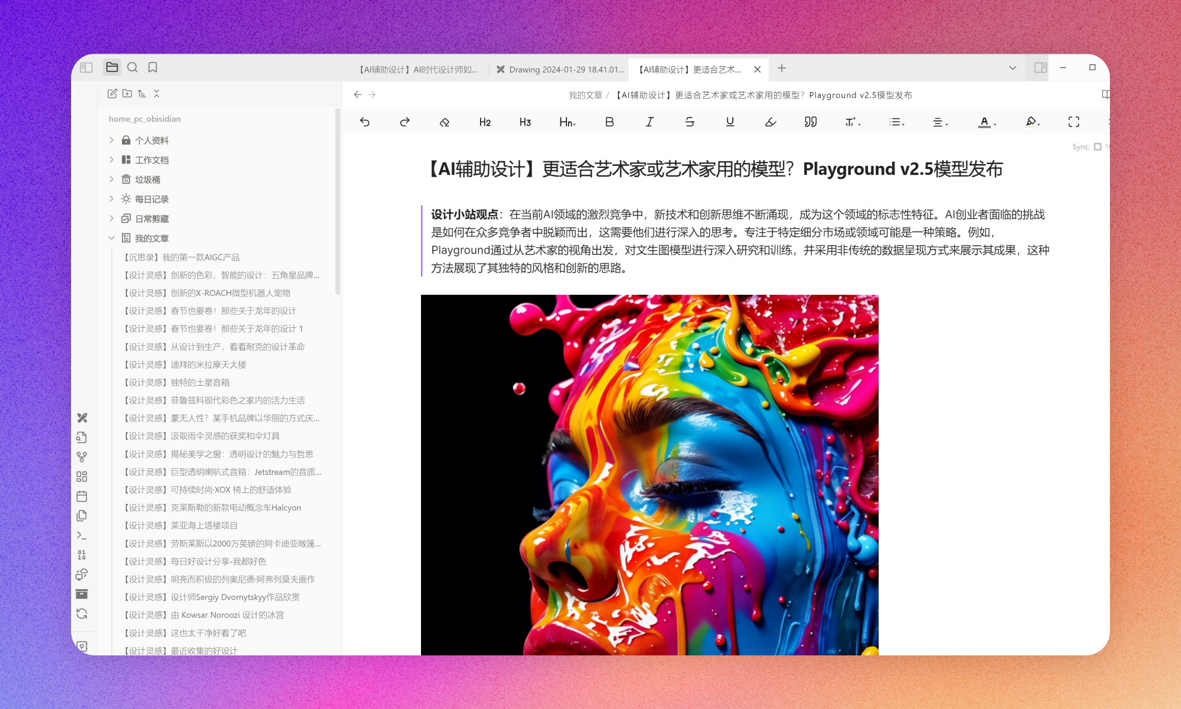
Task: Open the Hn heading level dropdown
Action: pos(568,122)
